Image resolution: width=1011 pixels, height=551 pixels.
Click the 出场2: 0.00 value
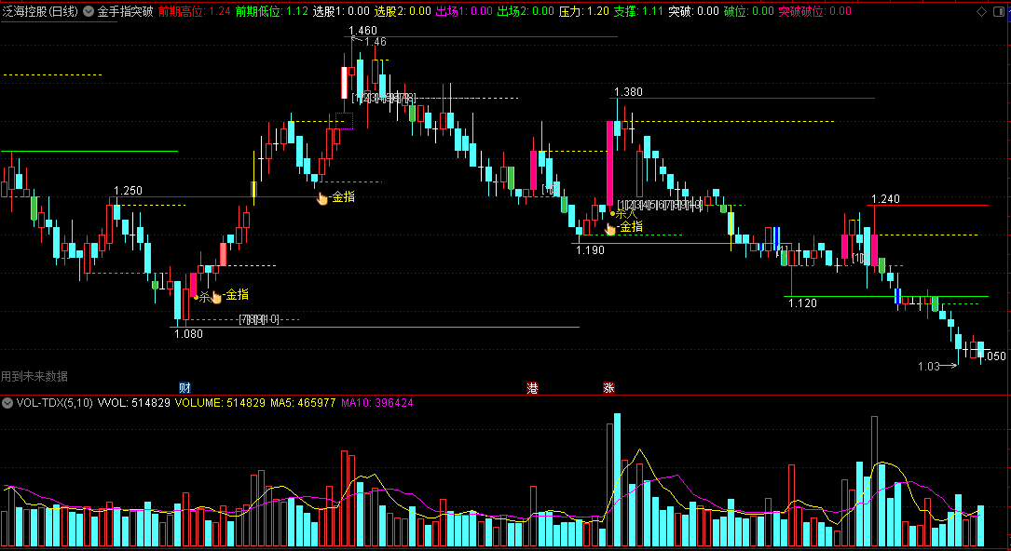pos(526,11)
